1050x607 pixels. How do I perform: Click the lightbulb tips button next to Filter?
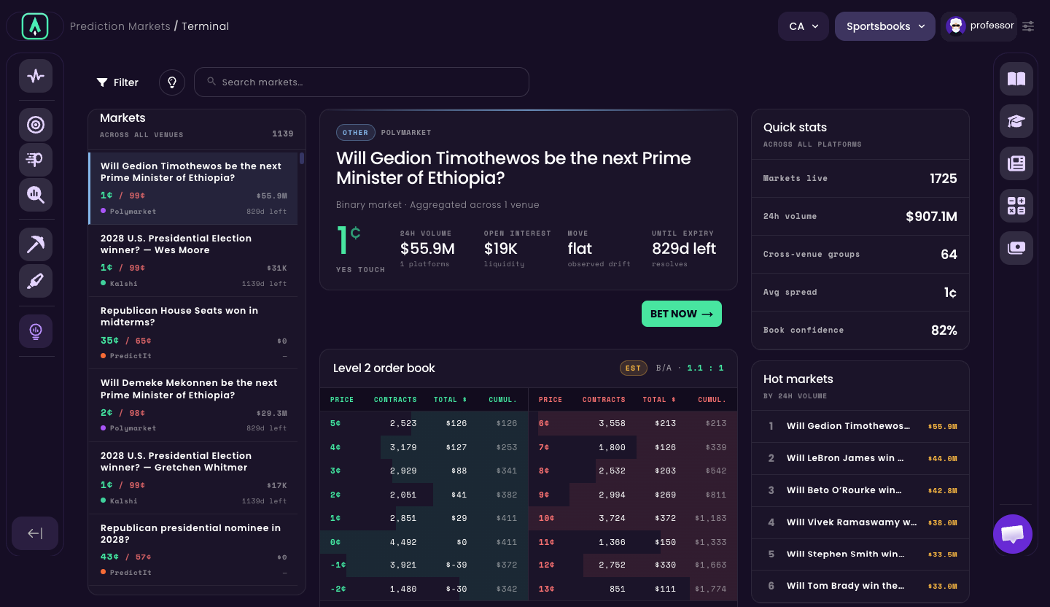click(x=172, y=82)
